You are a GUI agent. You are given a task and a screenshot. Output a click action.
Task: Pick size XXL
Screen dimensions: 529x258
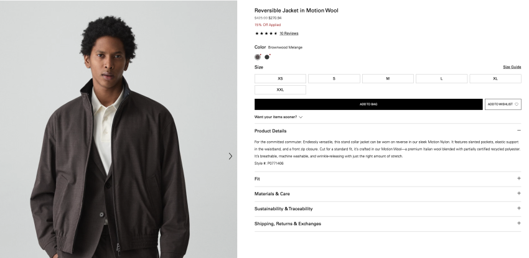tap(280, 90)
